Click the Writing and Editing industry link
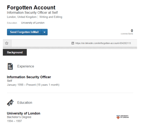Screen dimensions: 141x130 [51, 17]
